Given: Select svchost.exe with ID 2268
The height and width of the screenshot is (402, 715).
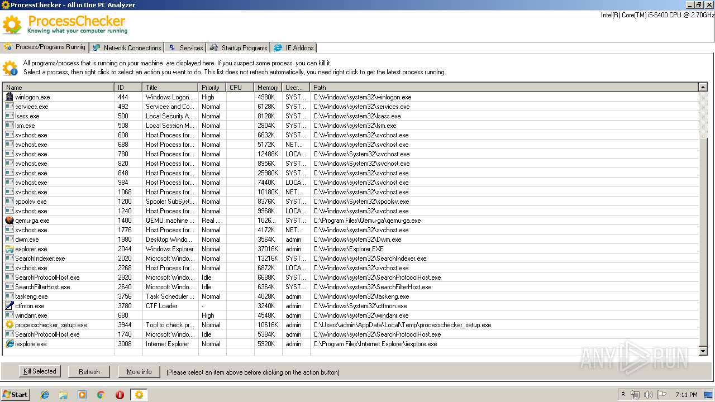Looking at the screenshot, I should 350,268.
